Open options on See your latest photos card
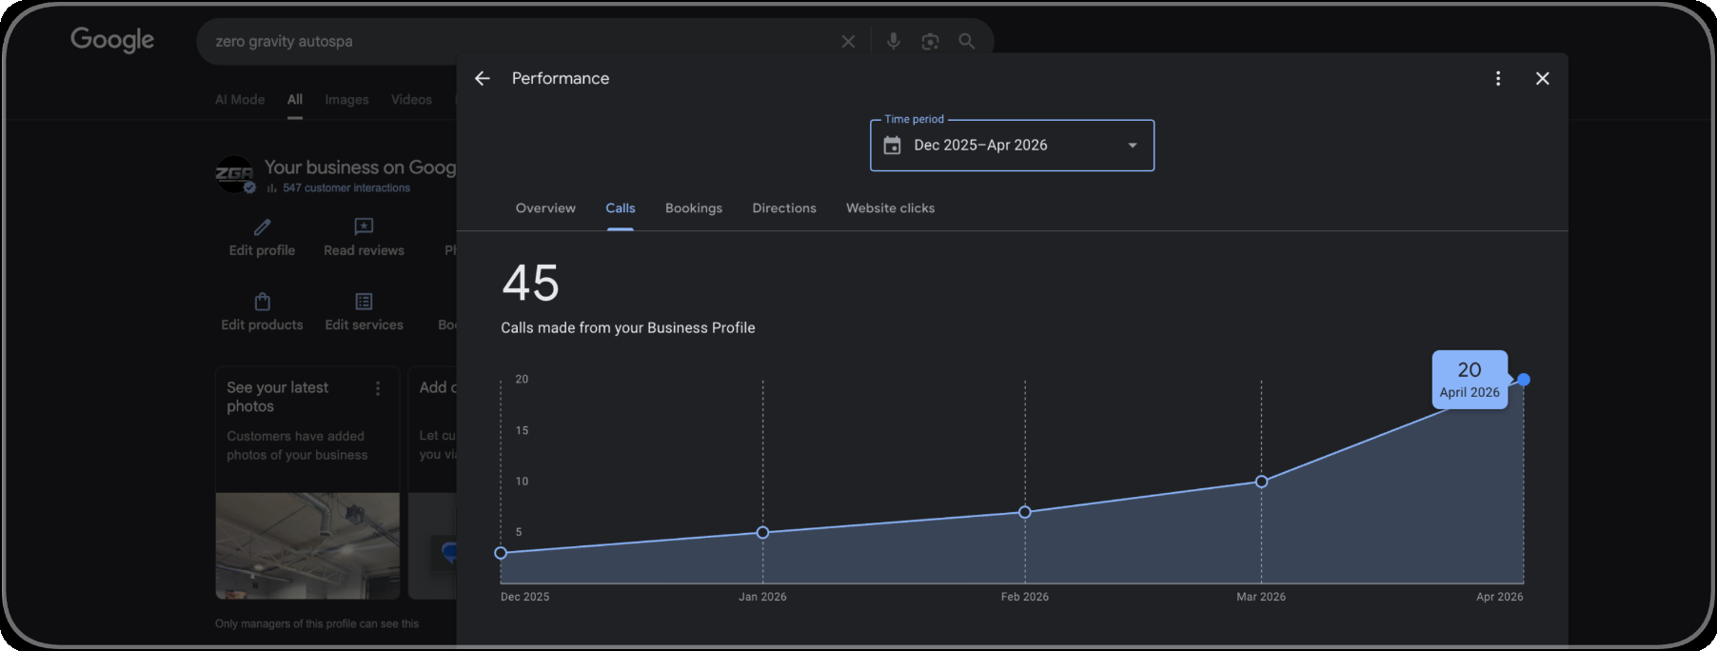1717x651 pixels. tap(378, 388)
